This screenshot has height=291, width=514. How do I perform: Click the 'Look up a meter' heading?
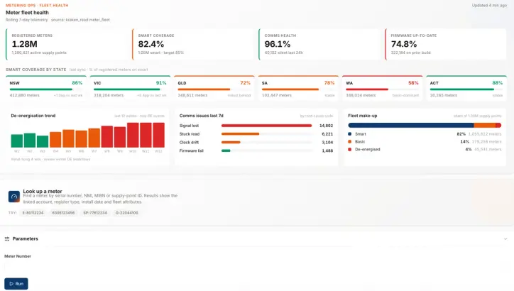point(43,191)
